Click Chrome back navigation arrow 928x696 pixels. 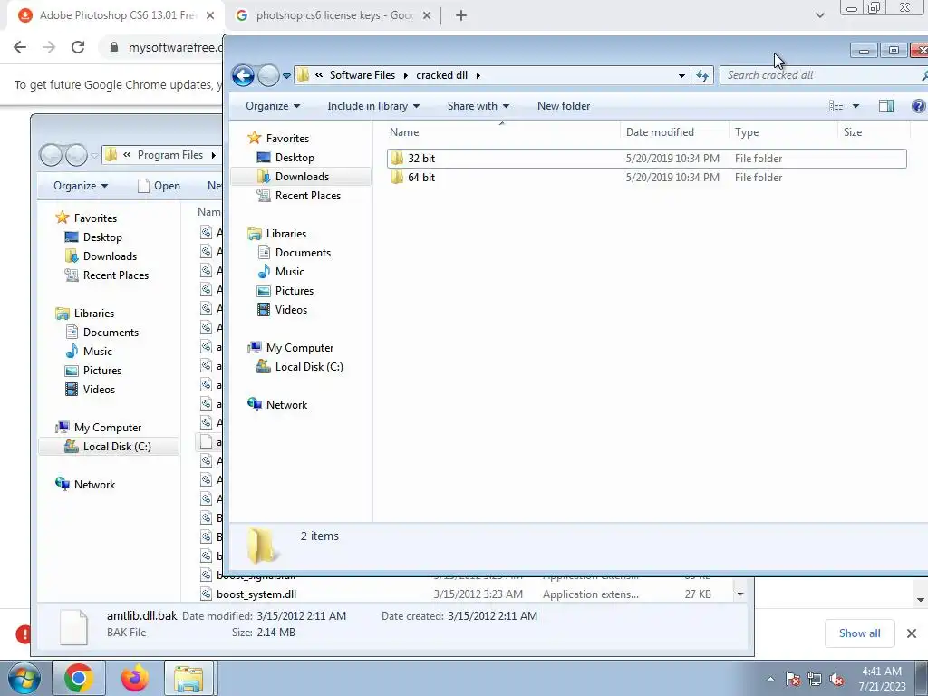pyautogui.click(x=20, y=47)
